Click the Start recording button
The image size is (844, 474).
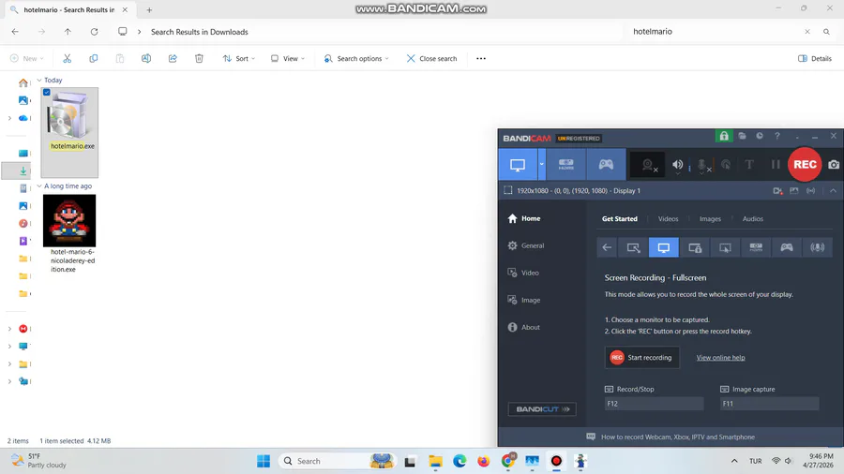tap(641, 358)
